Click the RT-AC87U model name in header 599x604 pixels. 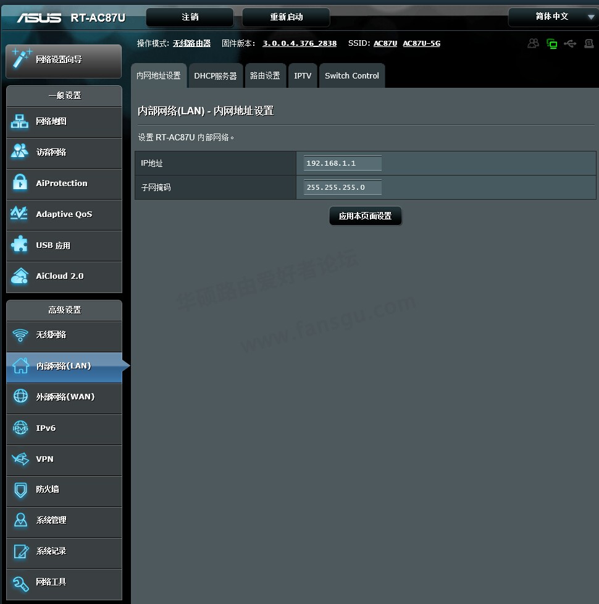[98, 18]
